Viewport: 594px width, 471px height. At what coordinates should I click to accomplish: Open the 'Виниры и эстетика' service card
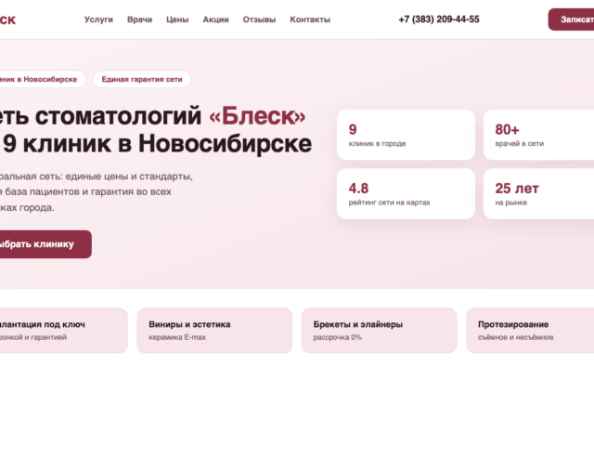(x=214, y=331)
